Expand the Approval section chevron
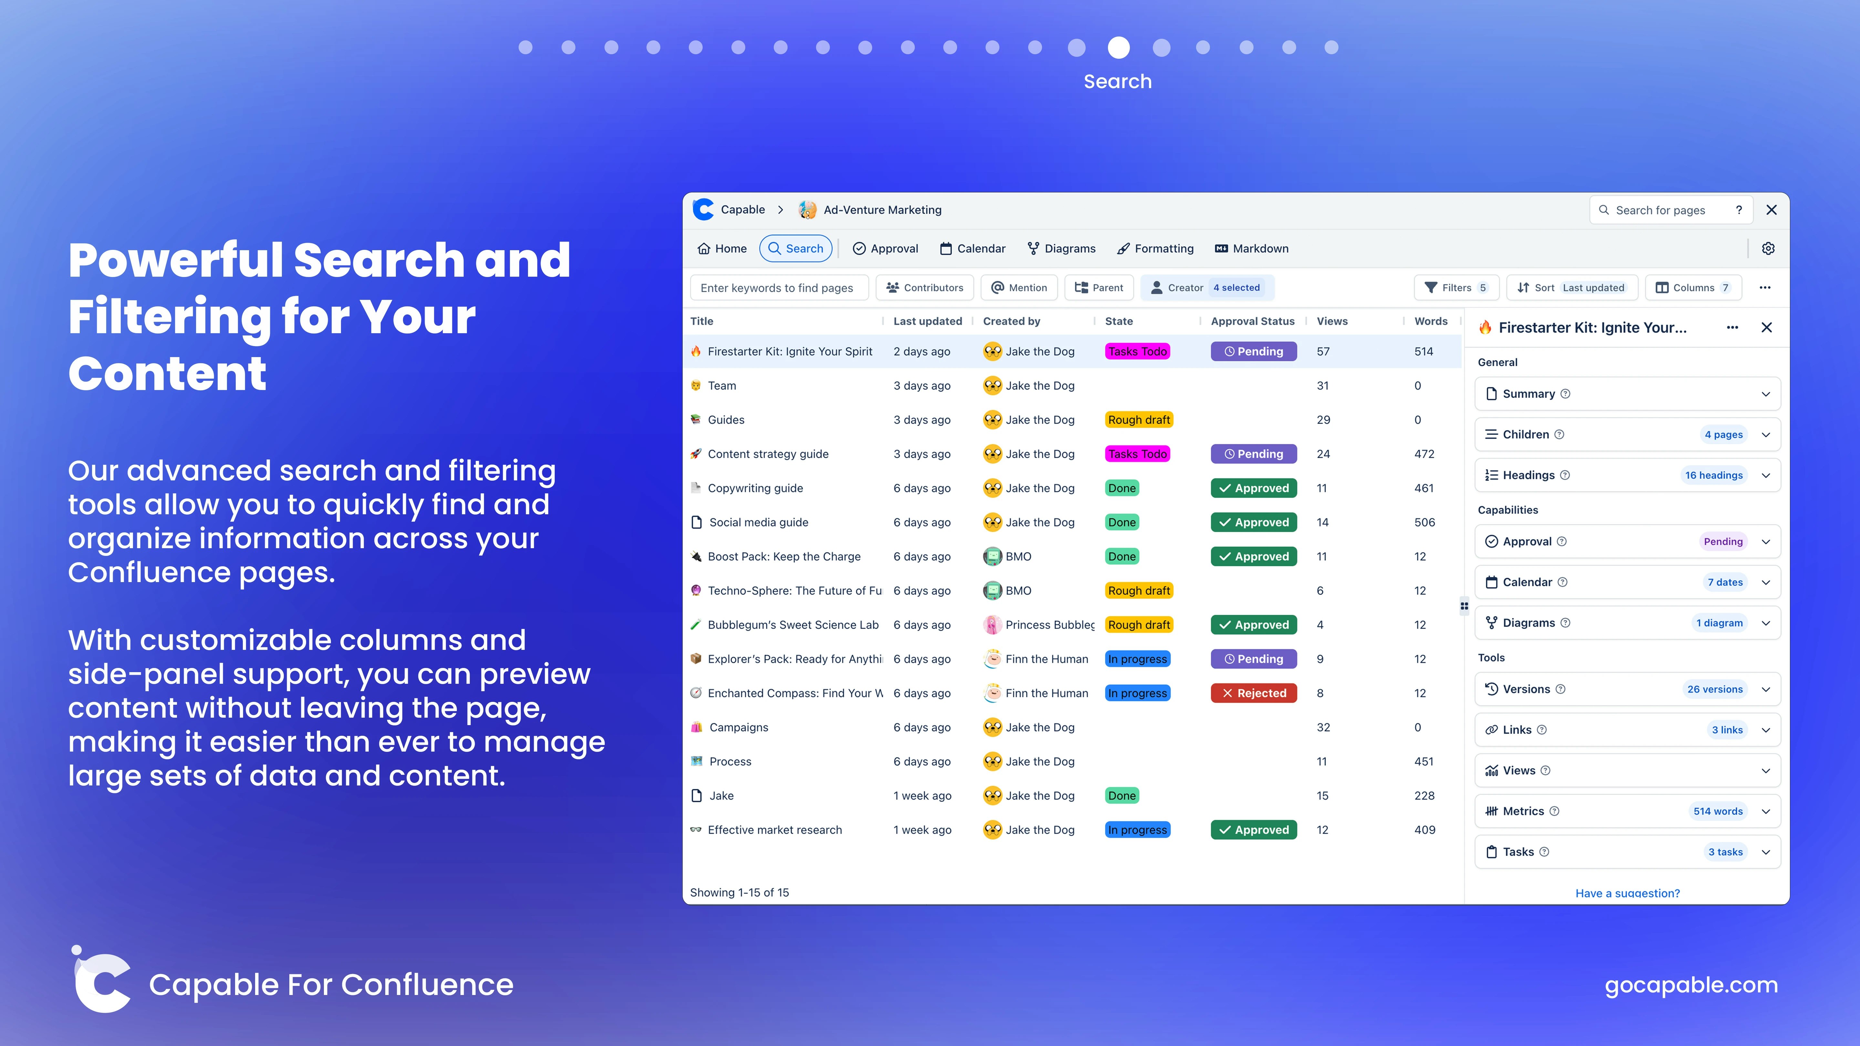This screenshot has height=1046, width=1860. (x=1766, y=541)
